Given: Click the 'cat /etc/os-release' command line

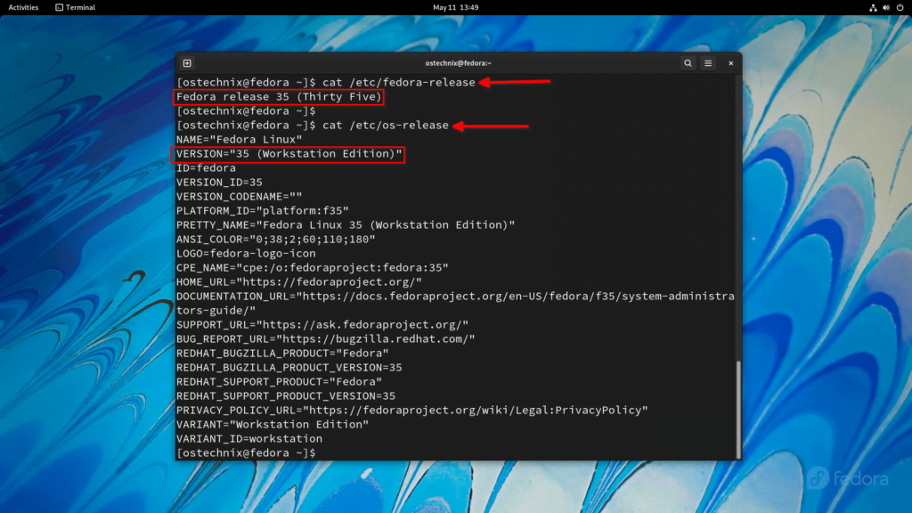Looking at the screenshot, I should click(313, 125).
